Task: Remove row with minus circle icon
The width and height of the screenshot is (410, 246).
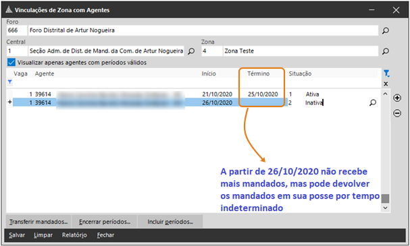Action: [x=397, y=113]
